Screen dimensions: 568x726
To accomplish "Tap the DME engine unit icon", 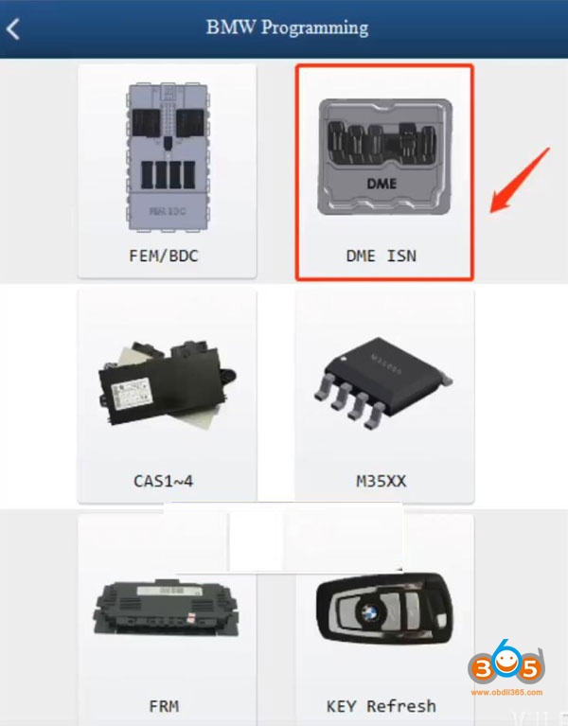I will pos(384,157).
